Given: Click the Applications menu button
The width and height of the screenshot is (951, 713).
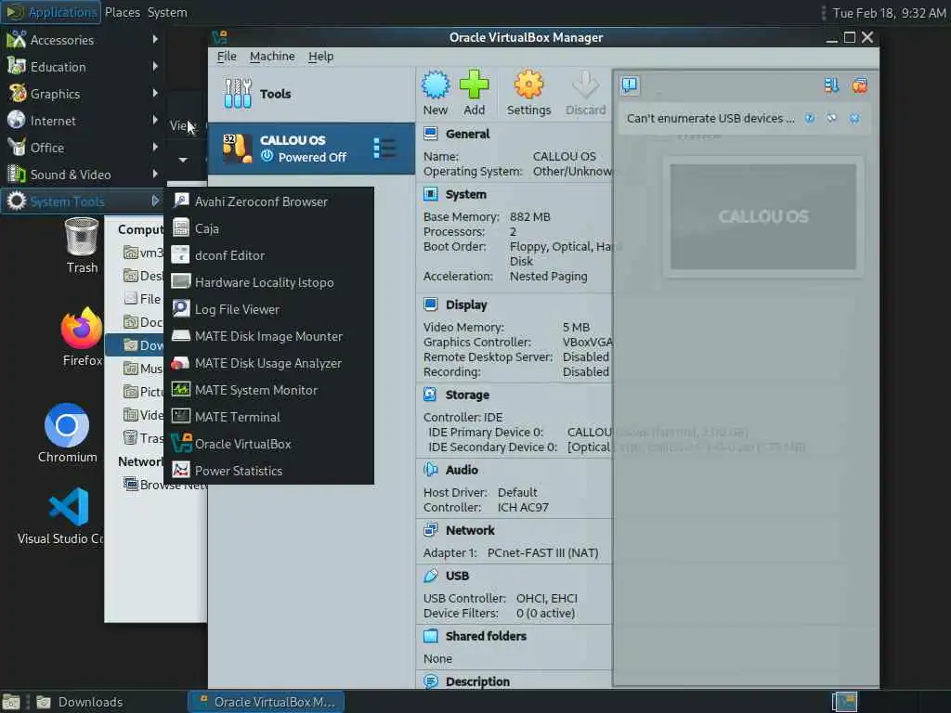Looking at the screenshot, I should [x=51, y=12].
